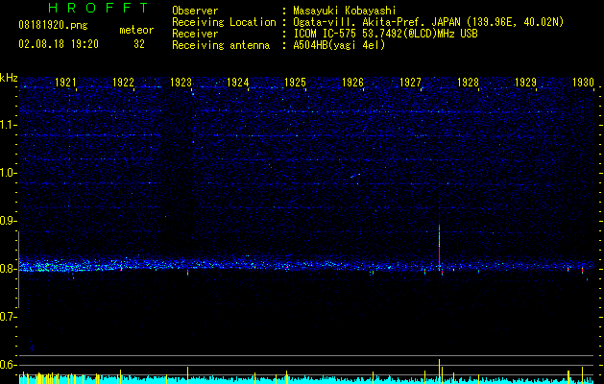Click the Observer label
Image resolution: width=604 pixels, height=384 pixels.
(195, 11)
